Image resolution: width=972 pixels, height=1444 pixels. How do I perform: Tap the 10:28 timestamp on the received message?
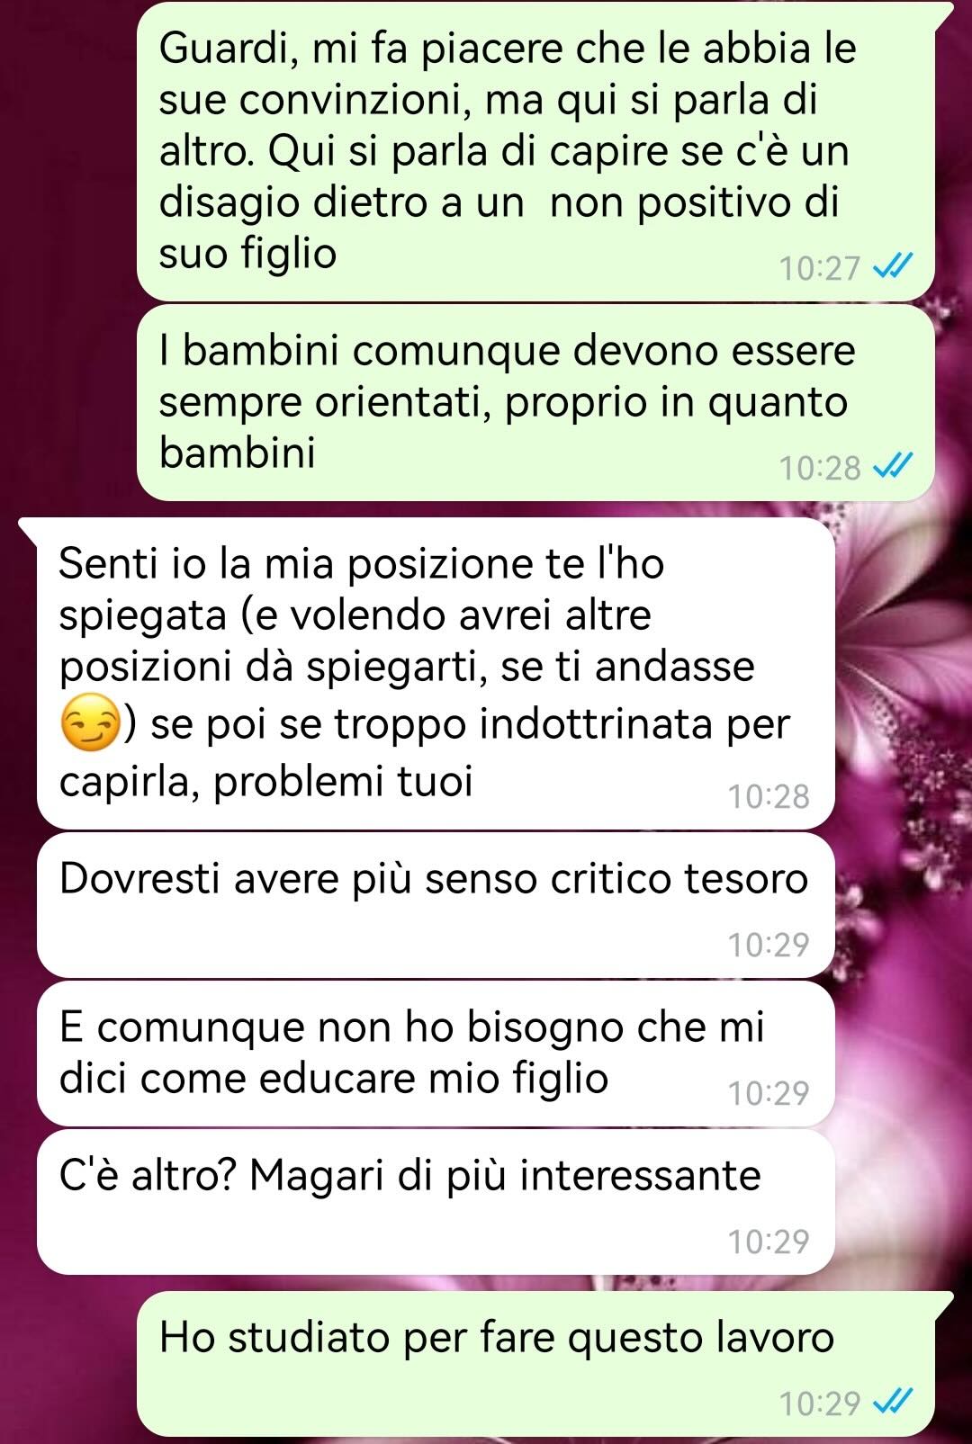coord(769,796)
